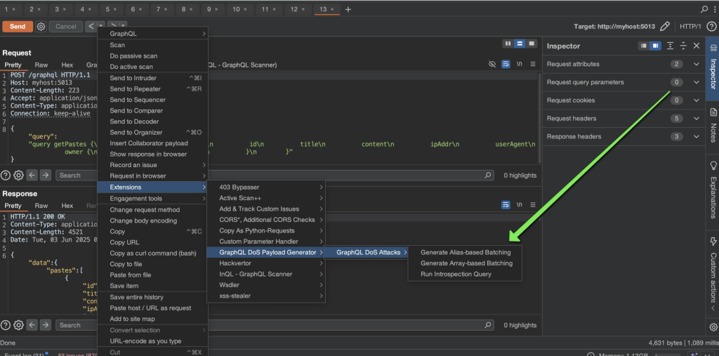Toggle show newline characters \n button
The width and height of the screenshot is (719, 356).
[x=520, y=65]
